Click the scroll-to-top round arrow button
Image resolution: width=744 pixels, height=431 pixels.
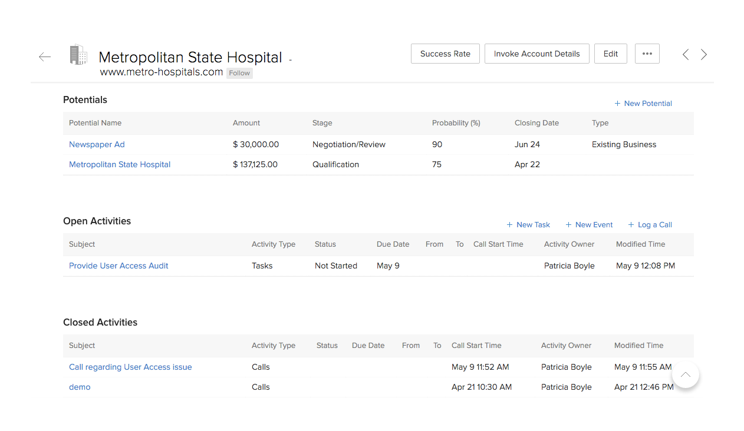[685, 374]
